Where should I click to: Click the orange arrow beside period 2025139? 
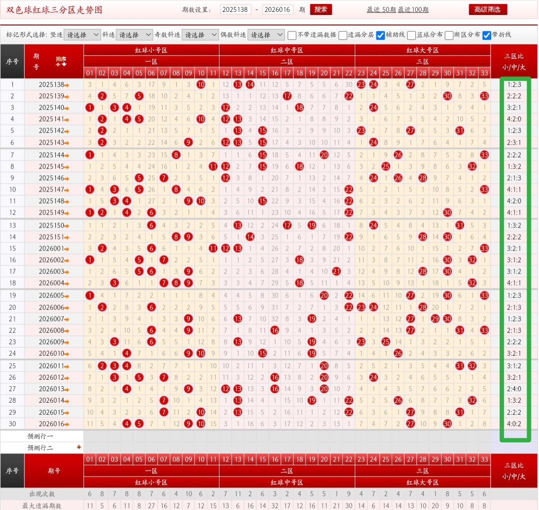pos(67,97)
